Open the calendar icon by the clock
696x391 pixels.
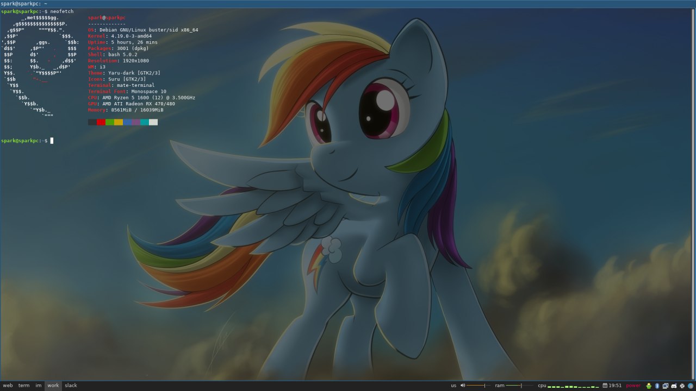pos(605,386)
